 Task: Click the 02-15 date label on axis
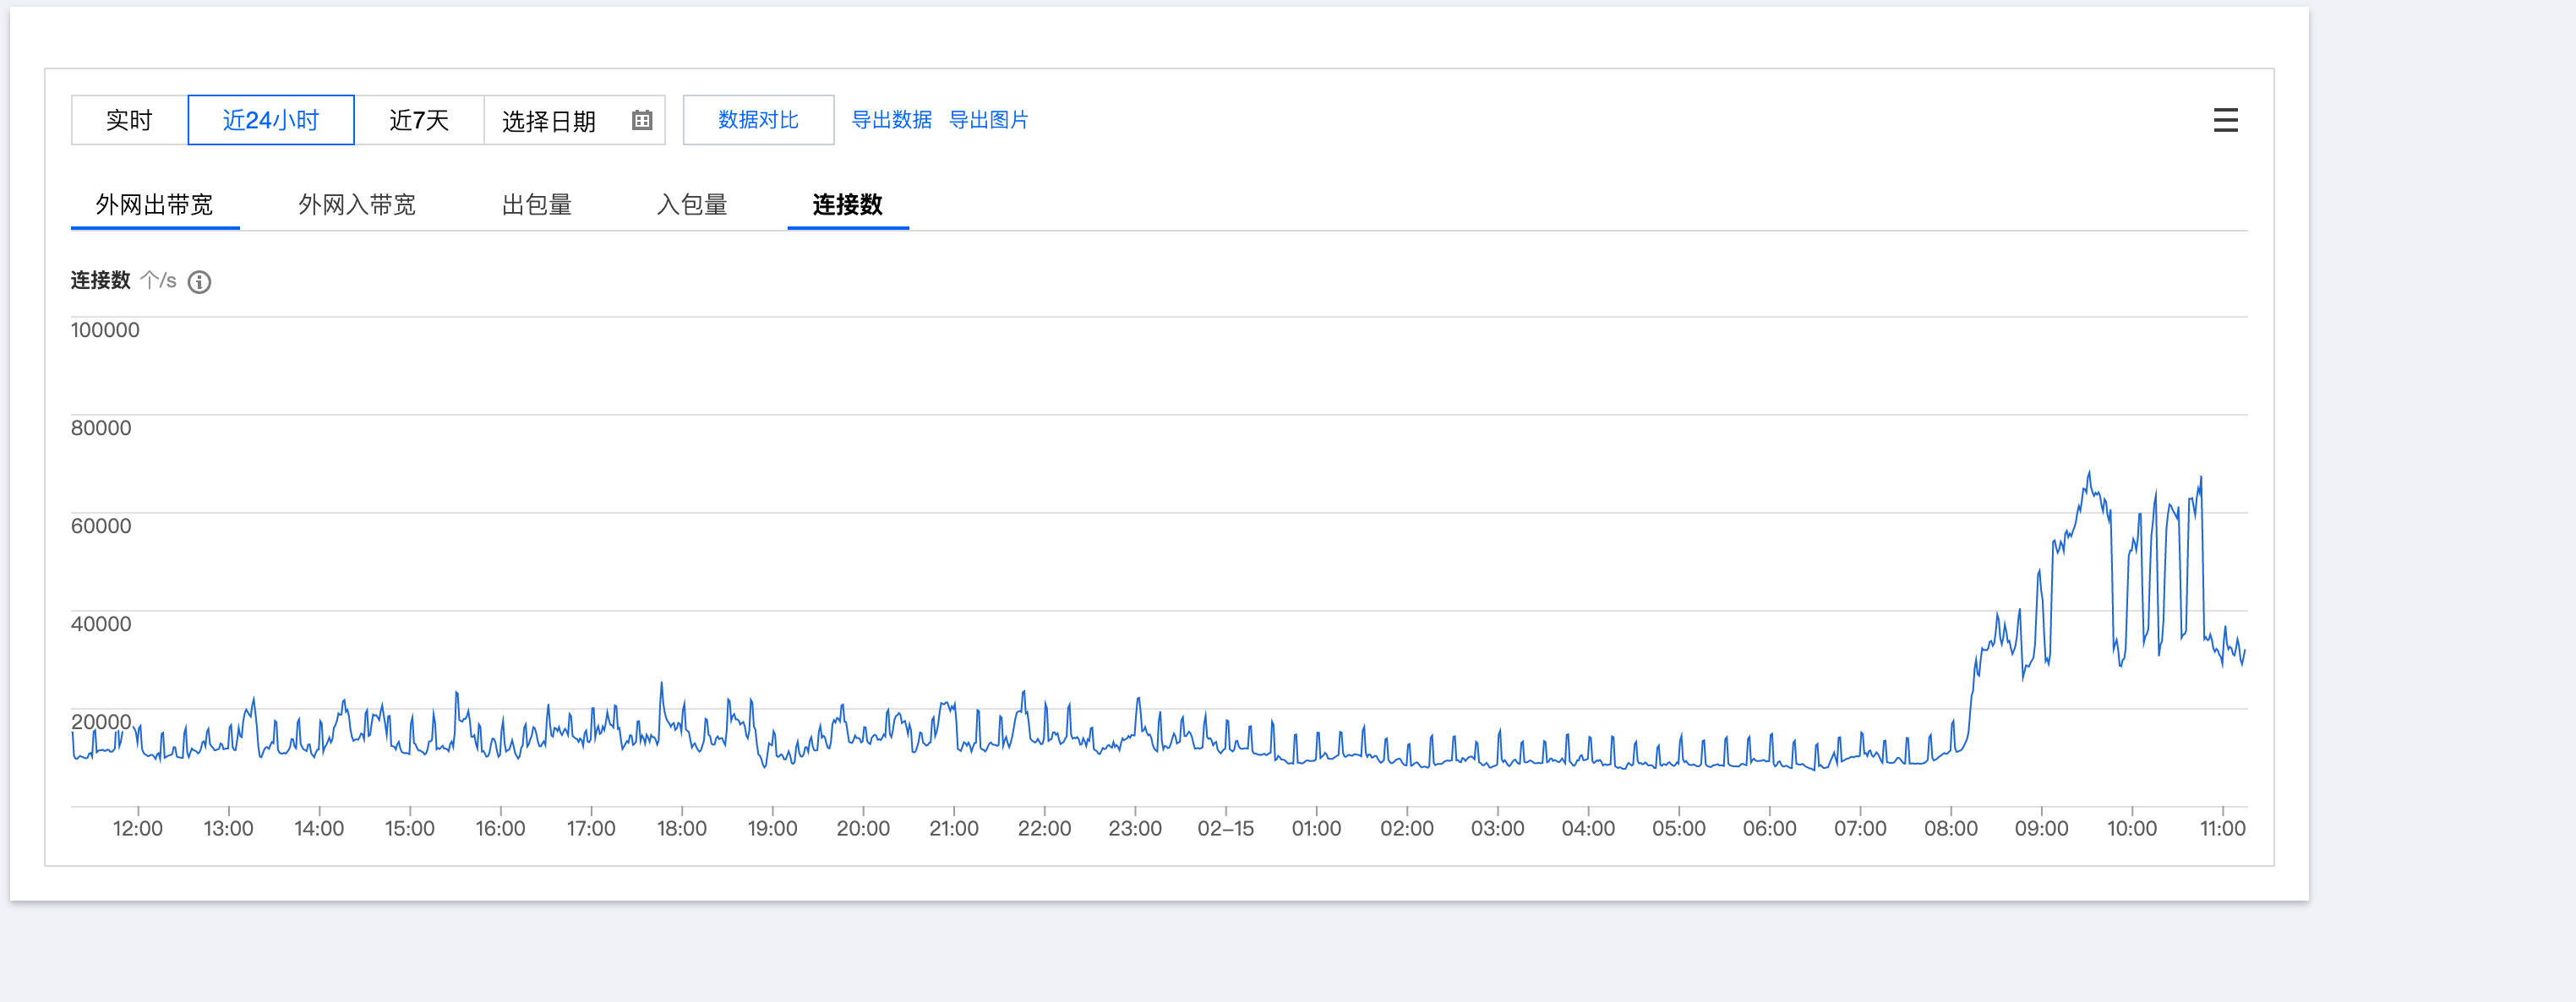pyautogui.click(x=1225, y=828)
